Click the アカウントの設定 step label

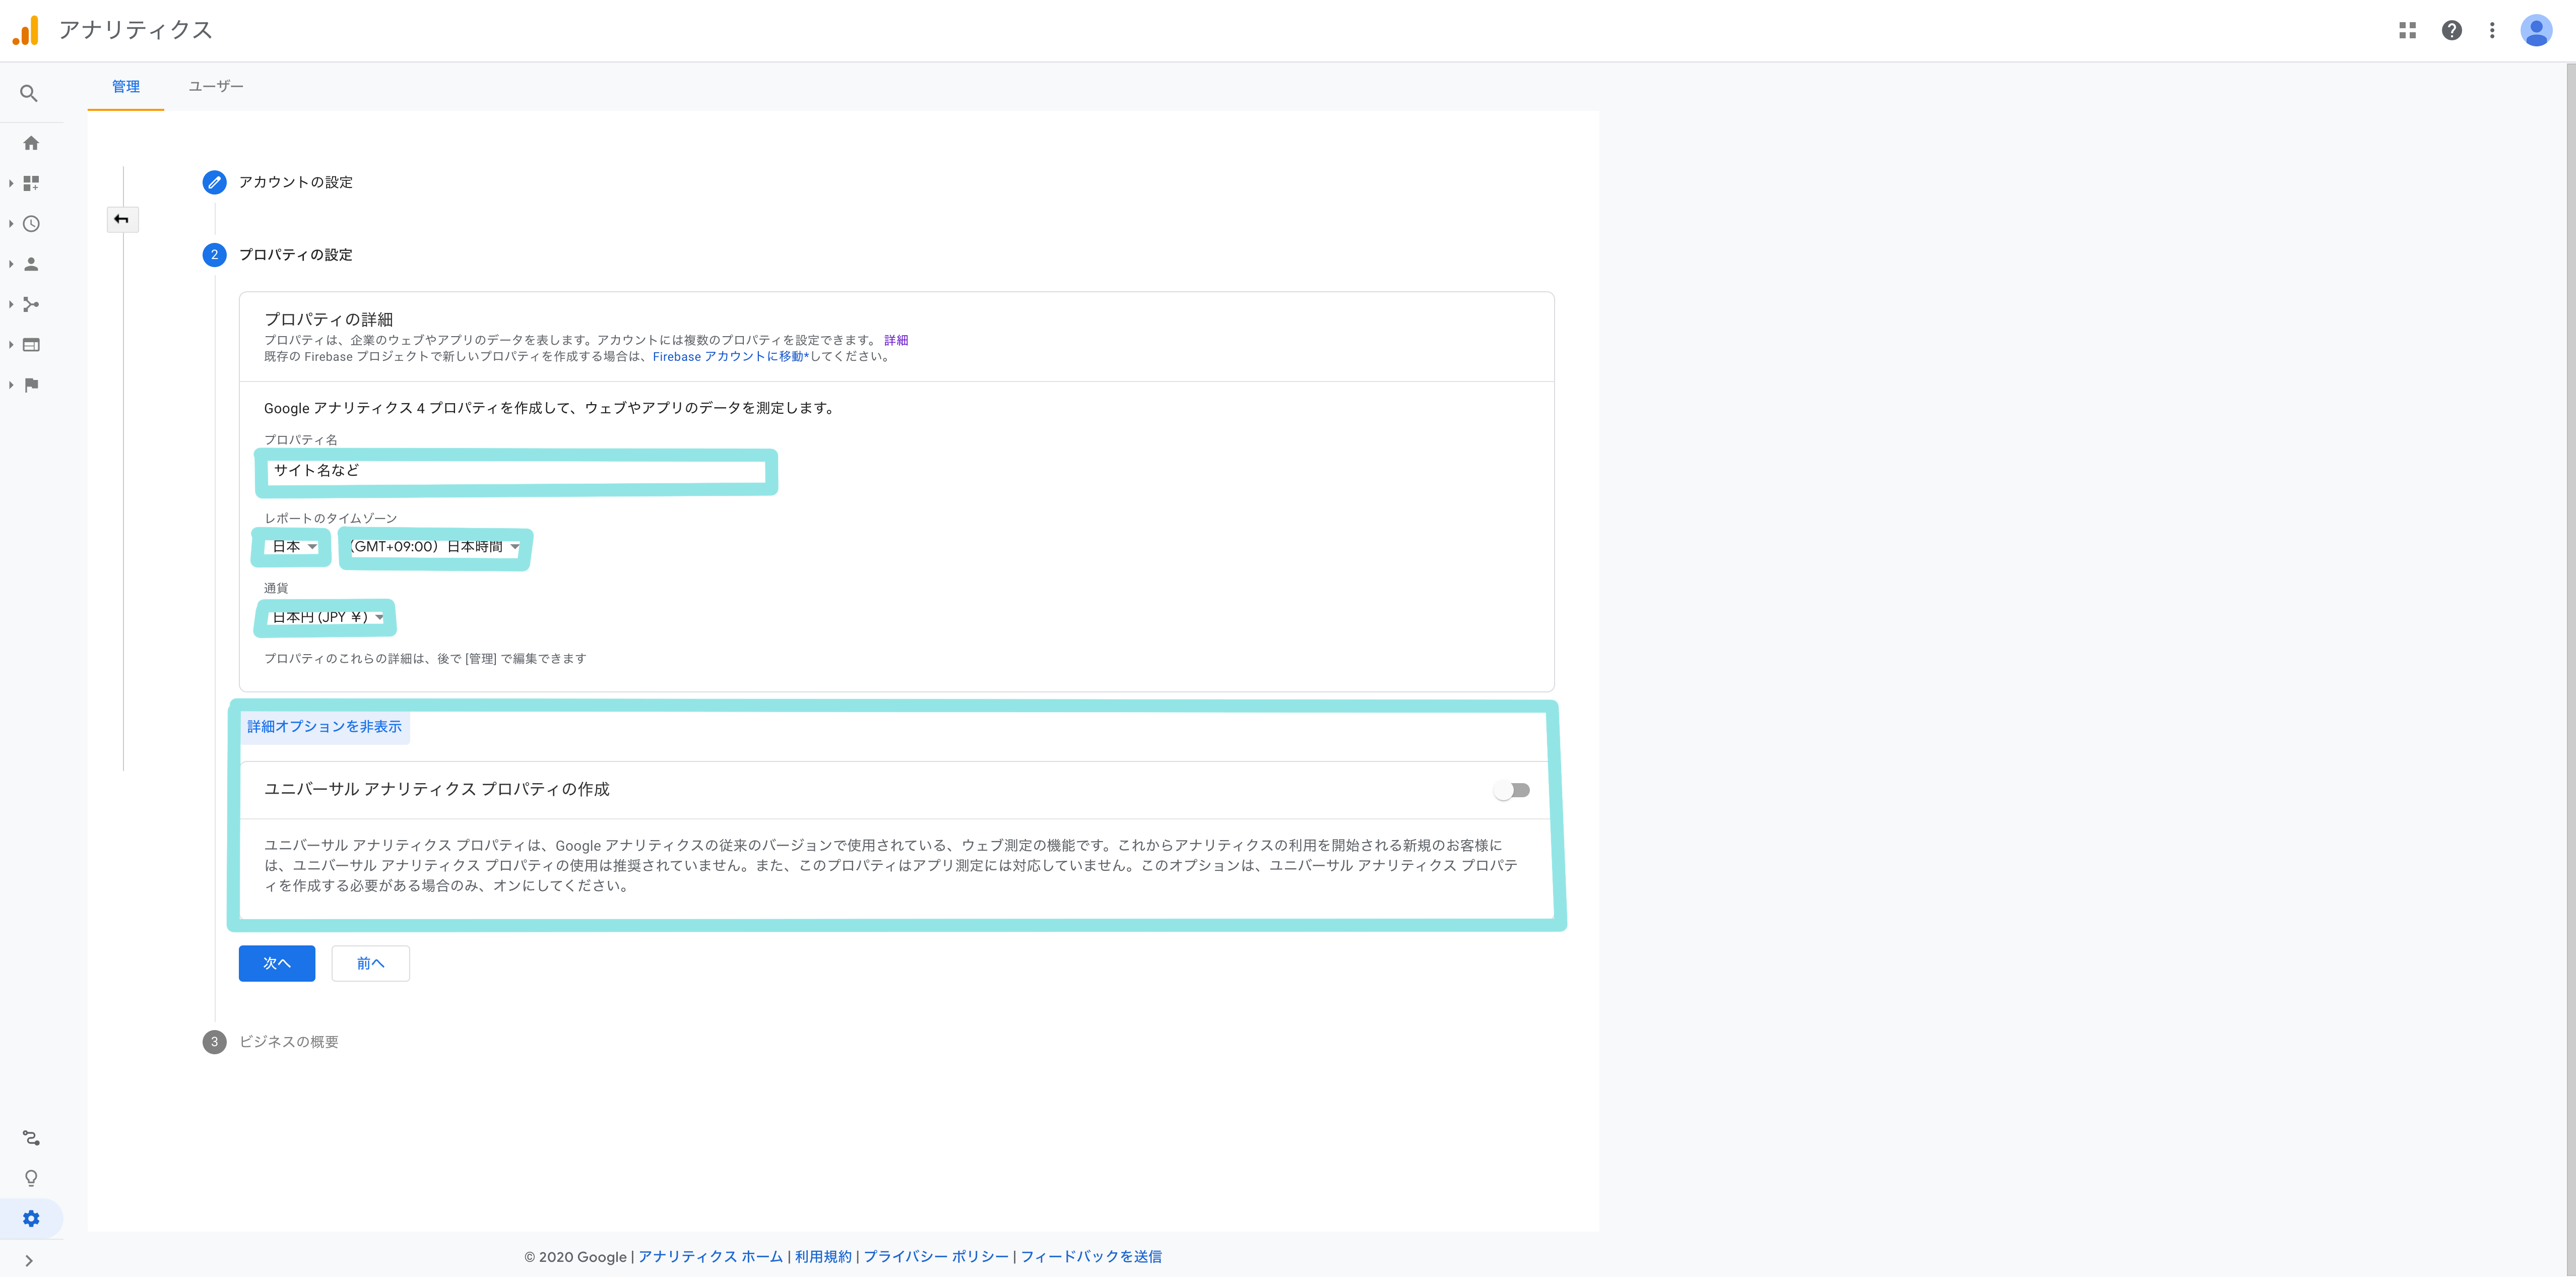click(x=296, y=182)
